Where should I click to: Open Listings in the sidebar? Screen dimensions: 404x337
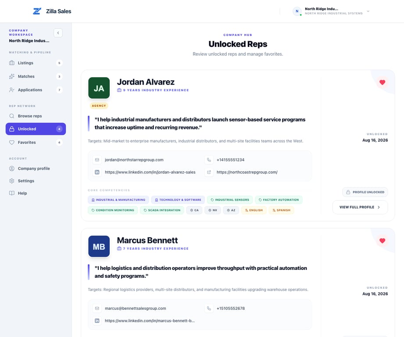click(36, 63)
